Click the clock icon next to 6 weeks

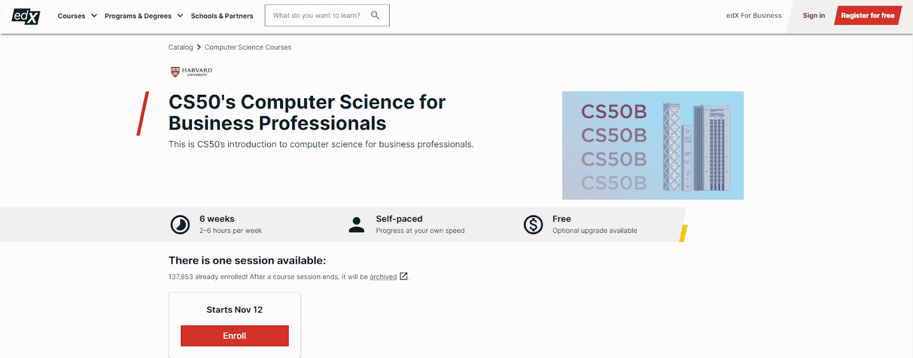[x=180, y=224]
